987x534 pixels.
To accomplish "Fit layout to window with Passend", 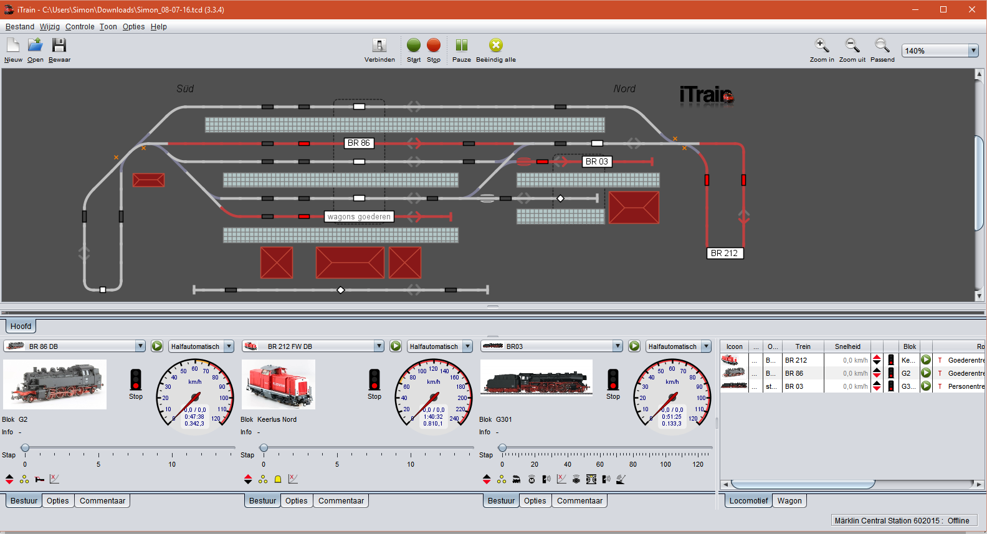I will click(882, 50).
